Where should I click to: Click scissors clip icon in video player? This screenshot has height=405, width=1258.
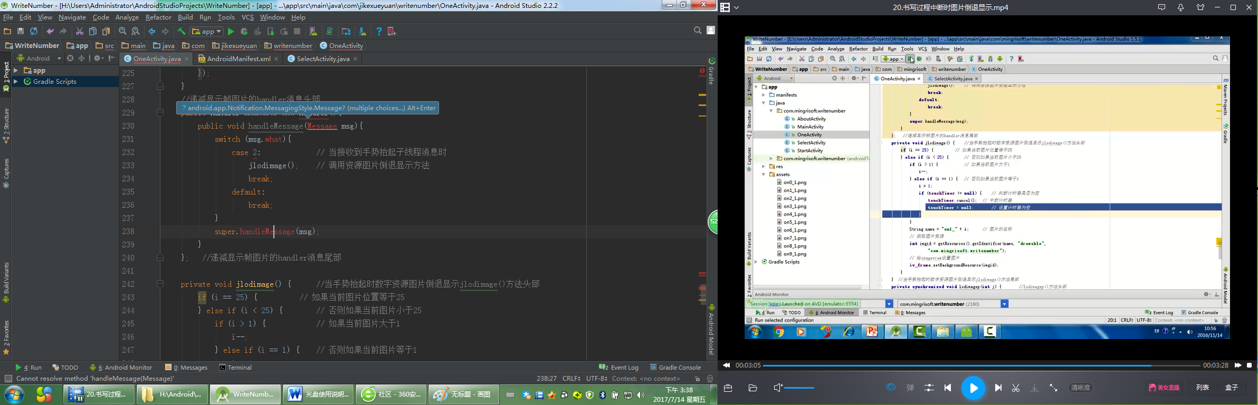[x=1016, y=388]
